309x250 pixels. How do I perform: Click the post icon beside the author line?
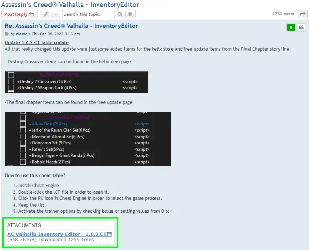point(7,34)
